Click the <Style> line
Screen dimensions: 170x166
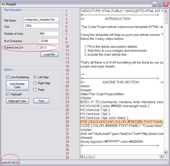click(86, 98)
